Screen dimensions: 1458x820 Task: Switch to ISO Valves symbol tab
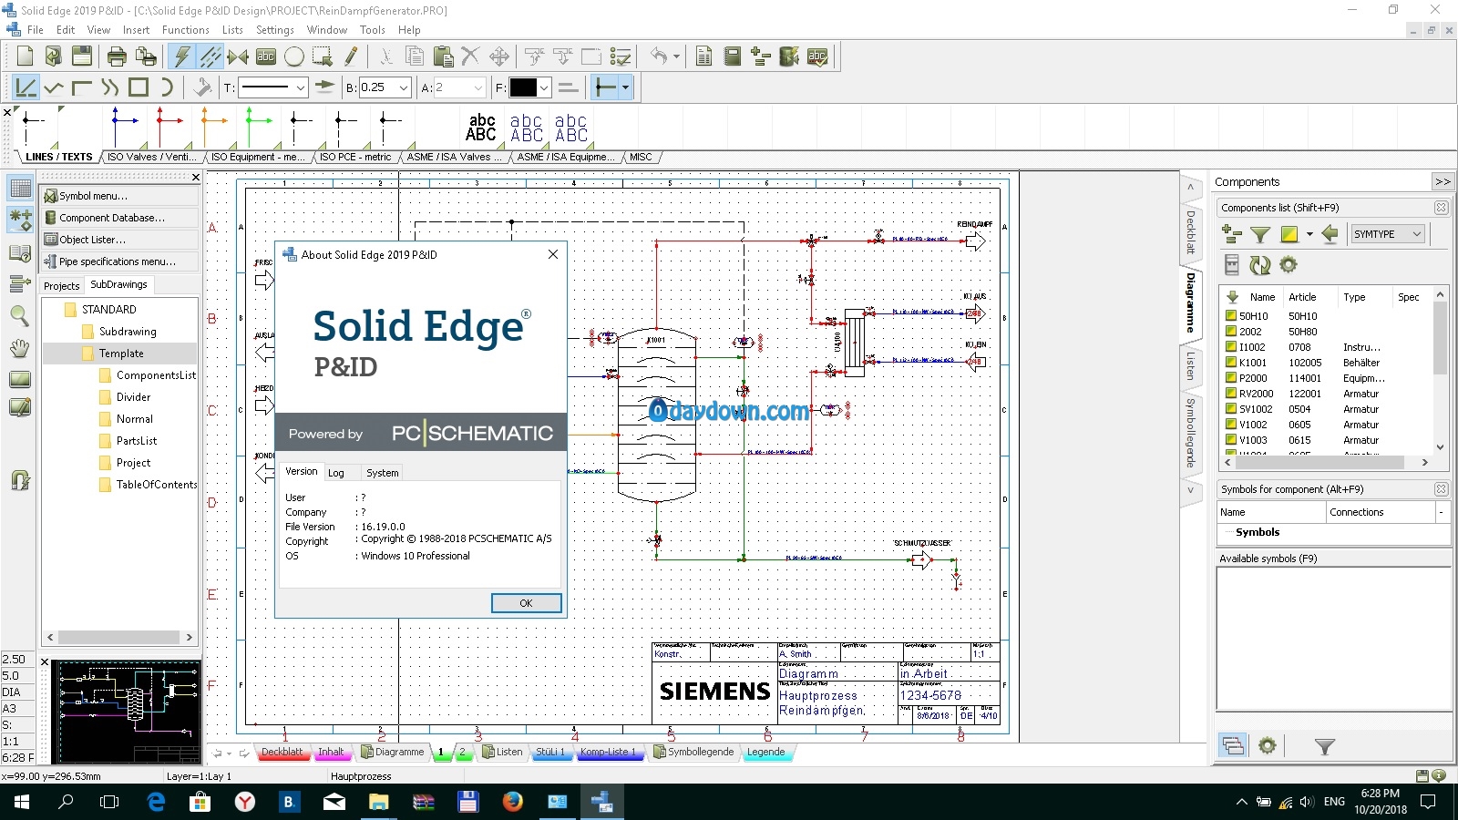pyautogui.click(x=151, y=157)
